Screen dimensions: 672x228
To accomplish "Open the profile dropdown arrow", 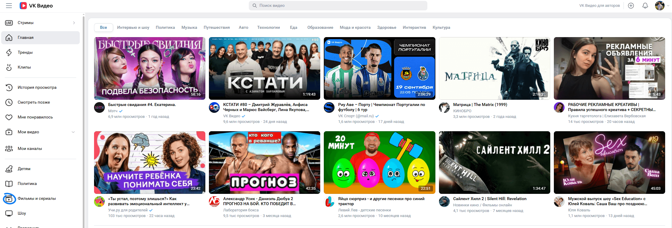I will 668,6.
